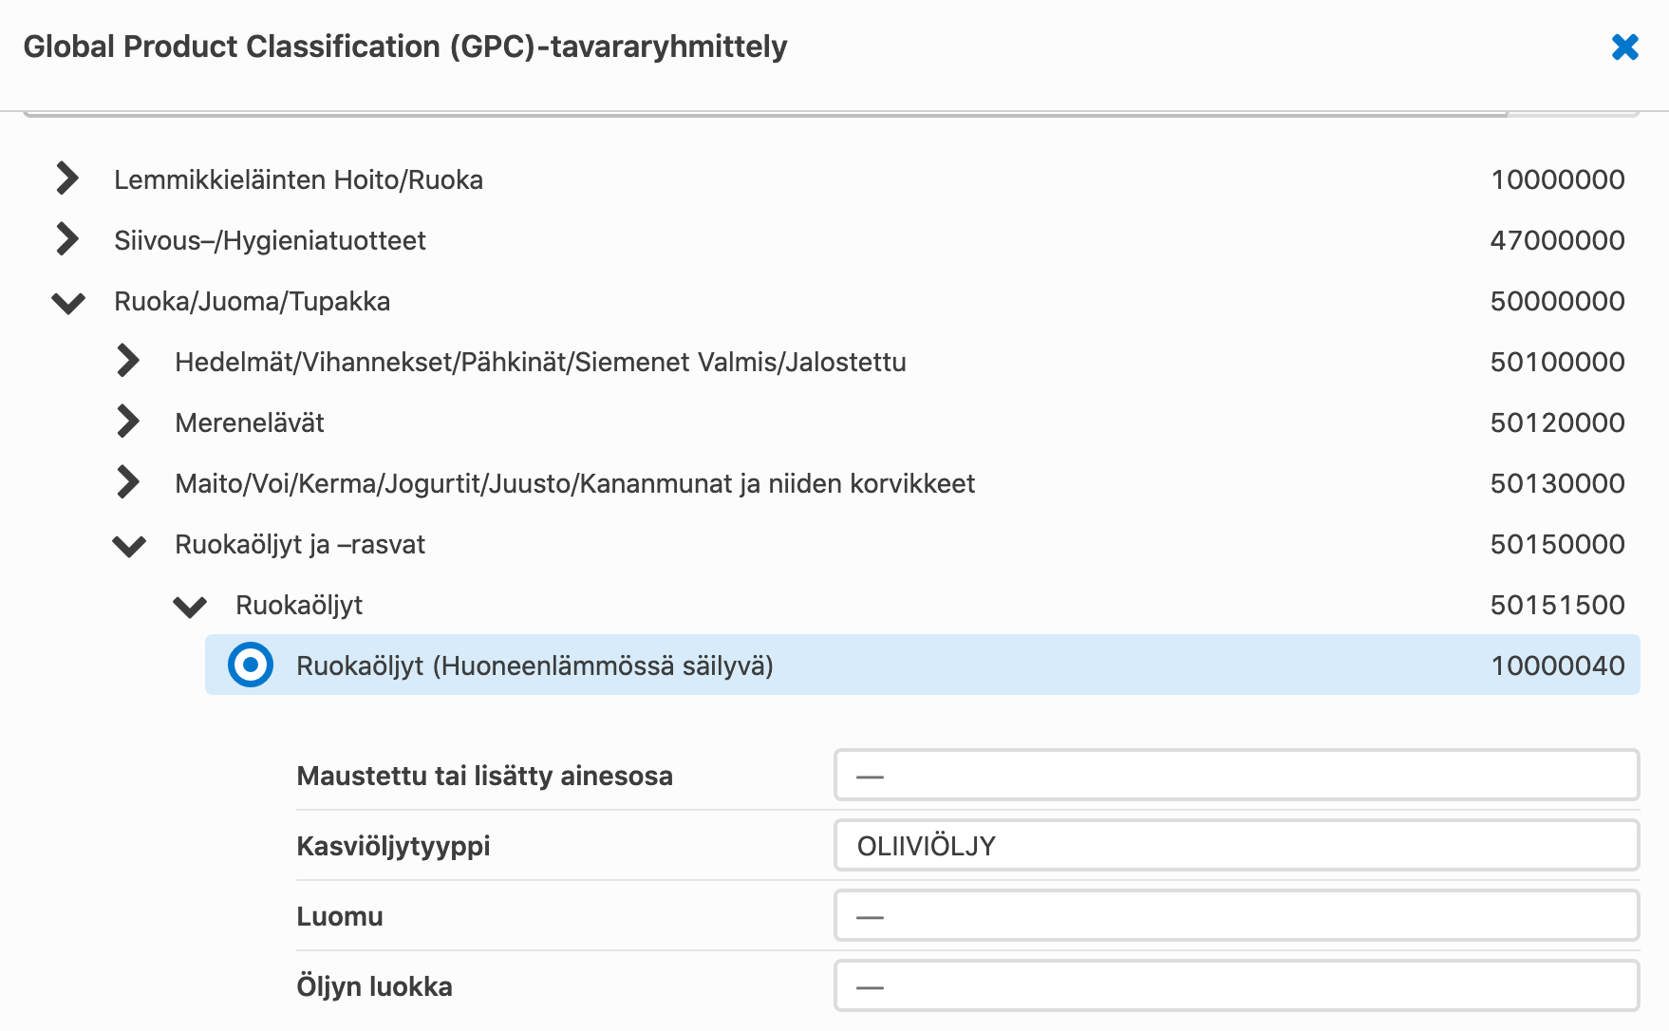Open Kasviöljytyyppi dropdown showing OLIIVIÖLJY
The width and height of the screenshot is (1669, 1031).
coord(1235,846)
